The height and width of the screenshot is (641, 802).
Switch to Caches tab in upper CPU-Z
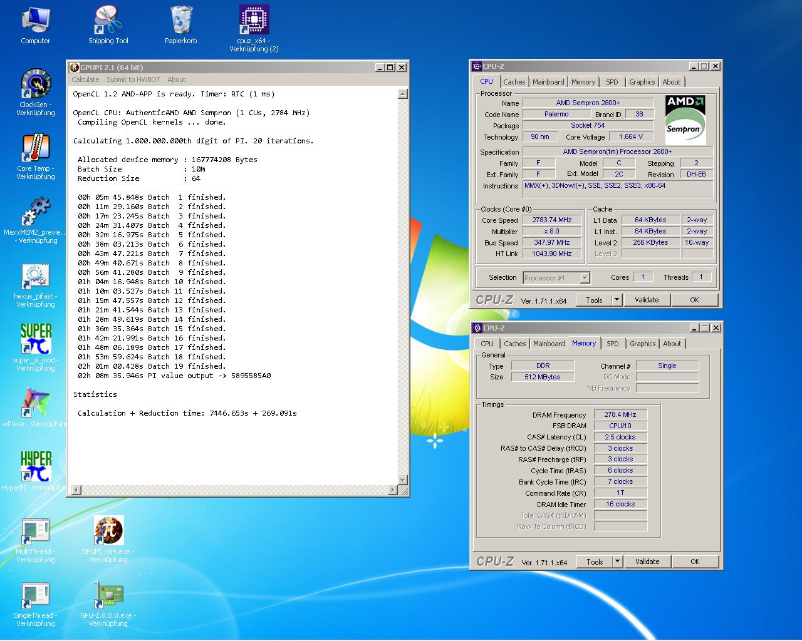pyautogui.click(x=514, y=82)
